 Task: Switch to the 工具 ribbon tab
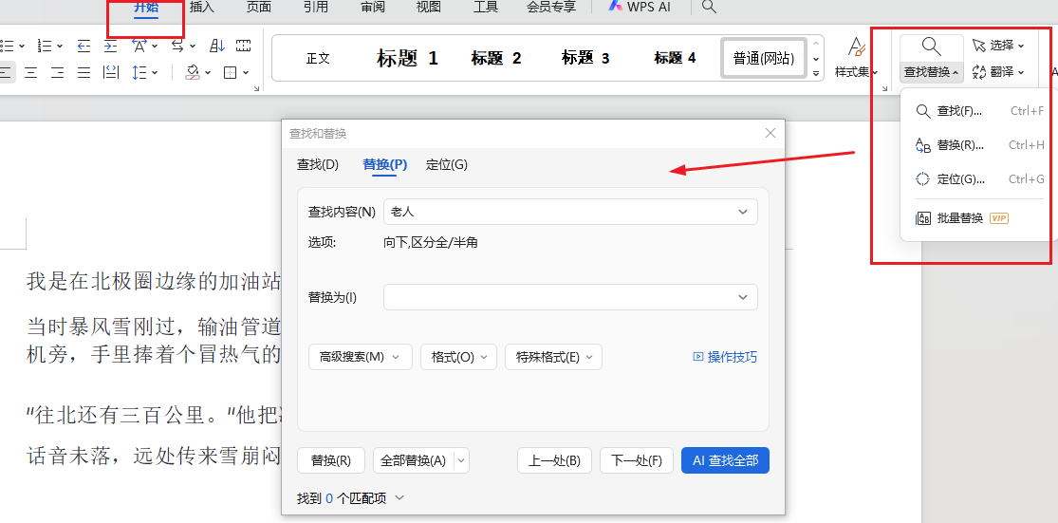[486, 8]
